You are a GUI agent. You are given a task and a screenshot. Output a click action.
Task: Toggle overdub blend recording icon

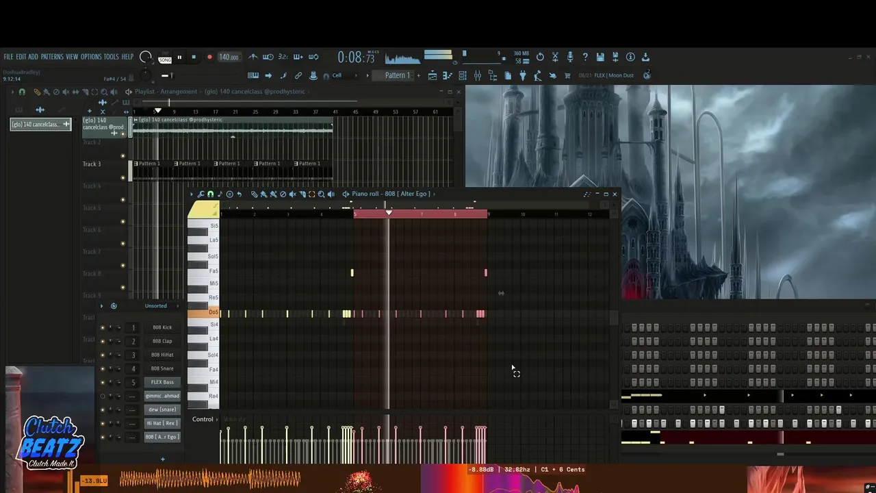[x=298, y=57]
